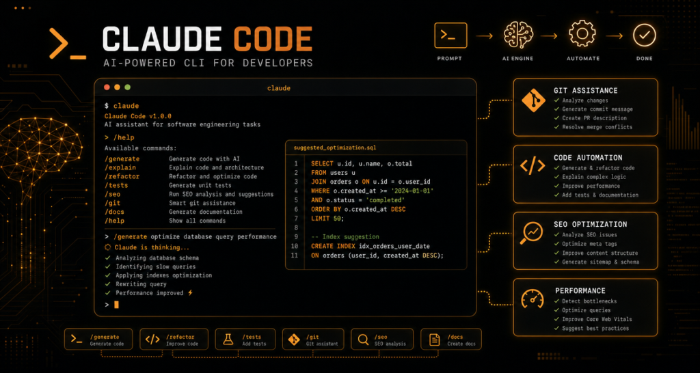Viewport: 700px width, 373px height.
Task: Click the checkmark beside Optimize meta tags
Action: [x=556, y=244]
